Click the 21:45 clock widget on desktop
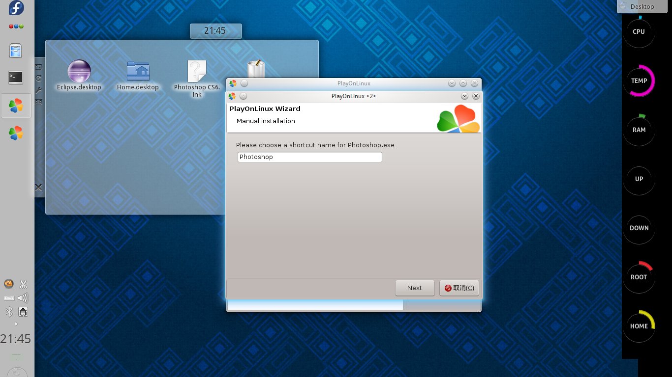The width and height of the screenshot is (672, 377). pyautogui.click(x=215, y=31)
